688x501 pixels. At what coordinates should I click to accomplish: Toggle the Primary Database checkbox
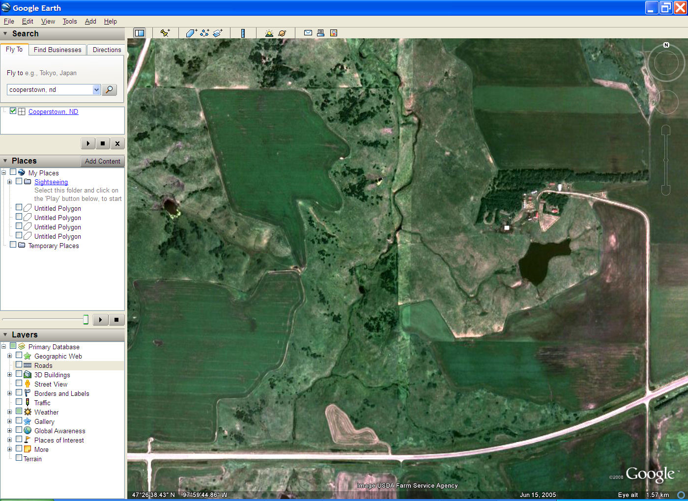13,346
